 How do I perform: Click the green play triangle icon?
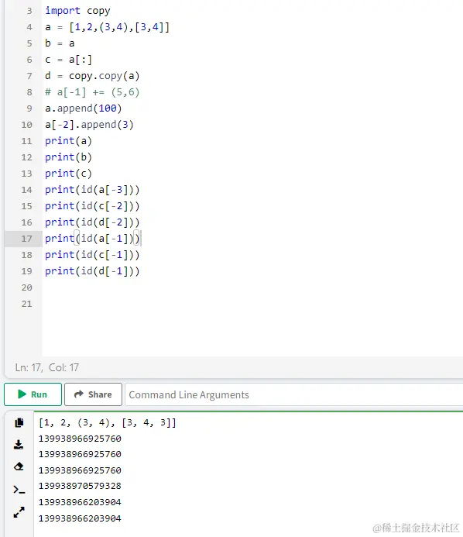coord(22,394)
